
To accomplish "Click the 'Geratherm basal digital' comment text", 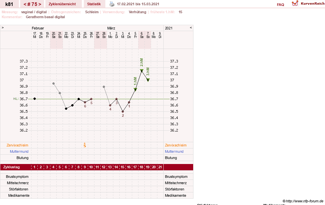I will point(45,17).
